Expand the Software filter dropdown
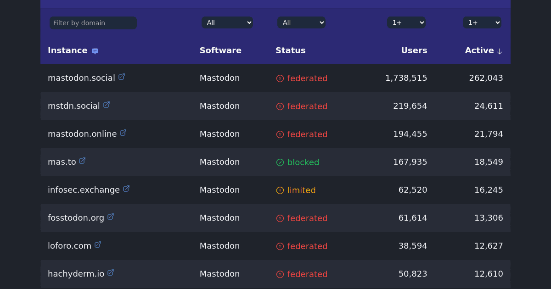551x289 pixels. point(227,22)
